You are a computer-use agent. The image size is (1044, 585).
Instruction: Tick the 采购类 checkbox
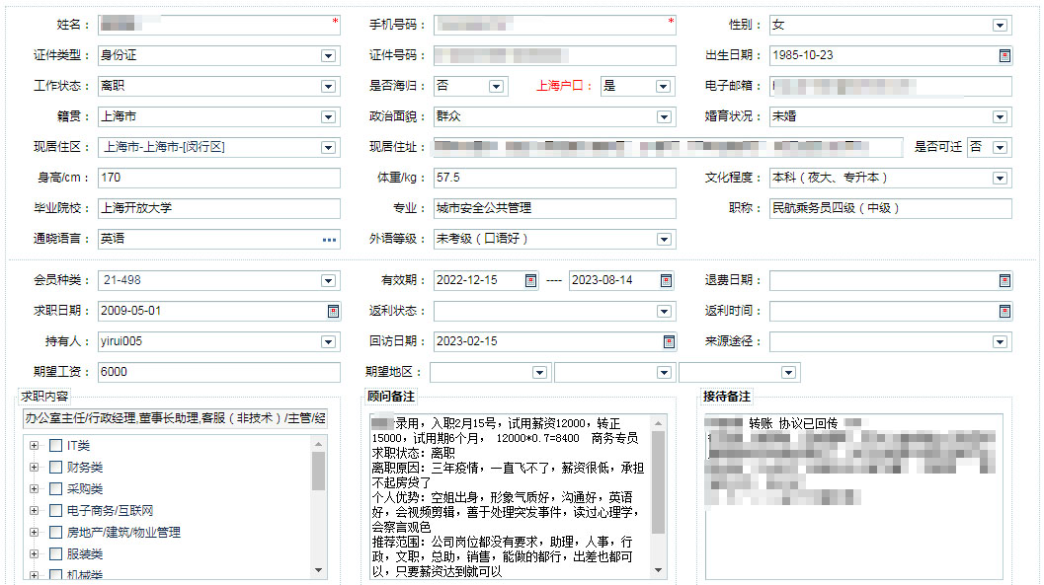(56, 488)
